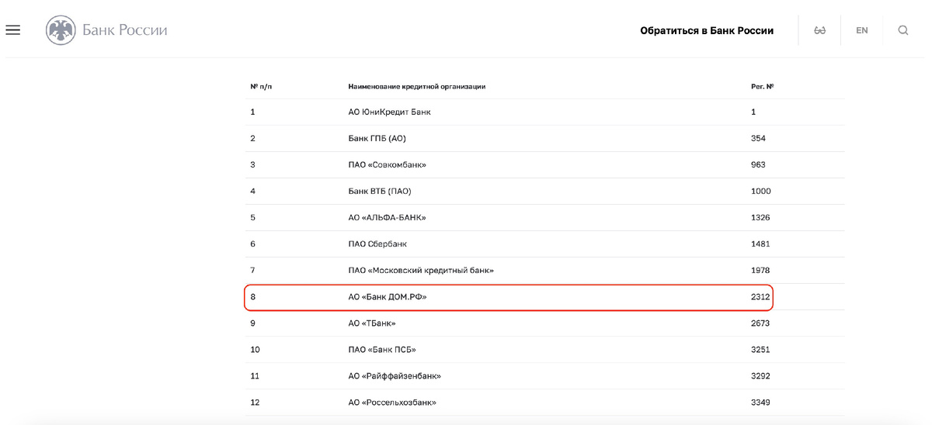932x425 pixels.
Task: Select ПАО «Банк ПСБ» row name
Action: (x=382, y=350)
